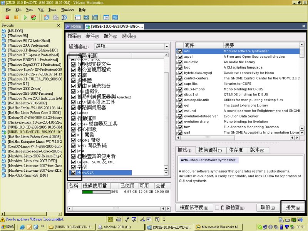Reset the virtual machine from the toolbar
The image size is (308, 231).
click(x=34, y=17)
